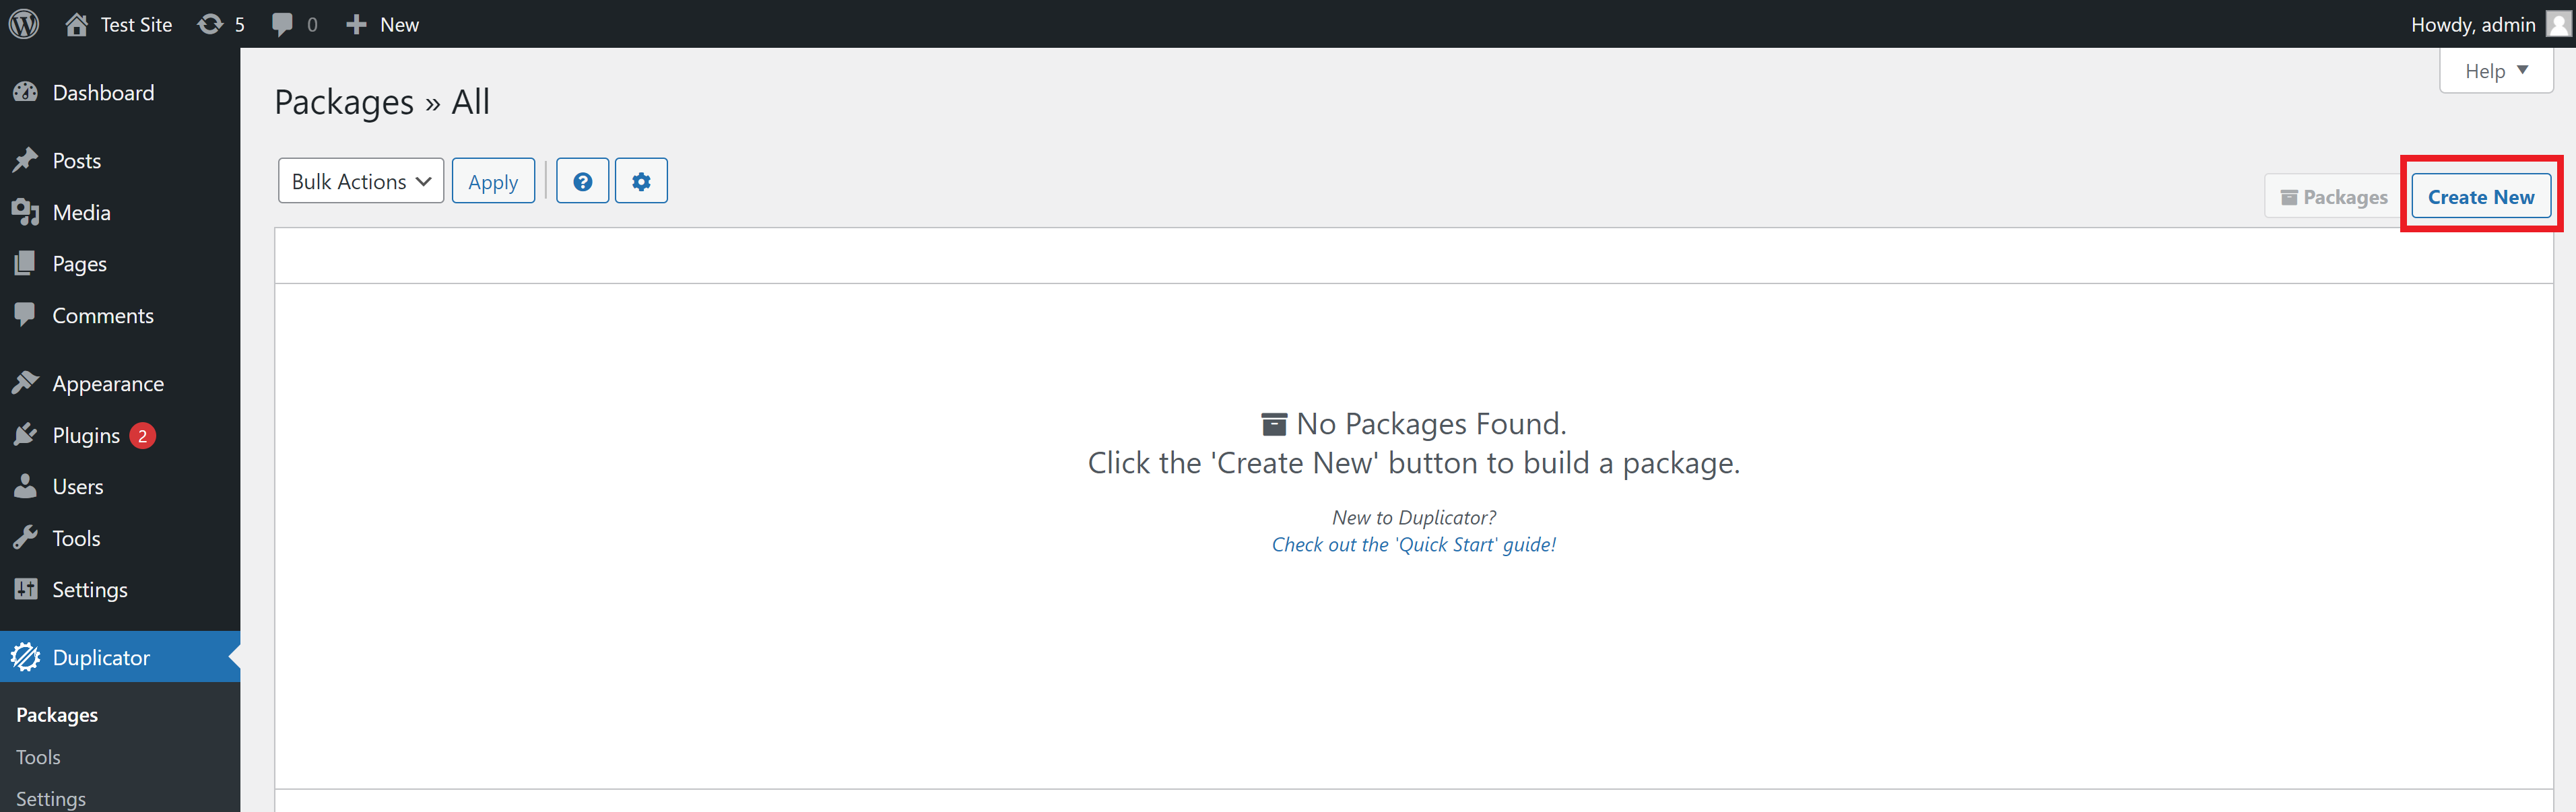Screen dimensions: 2576x812
Task: Expand the Bulk Actions dropdown
Action: 360,181
